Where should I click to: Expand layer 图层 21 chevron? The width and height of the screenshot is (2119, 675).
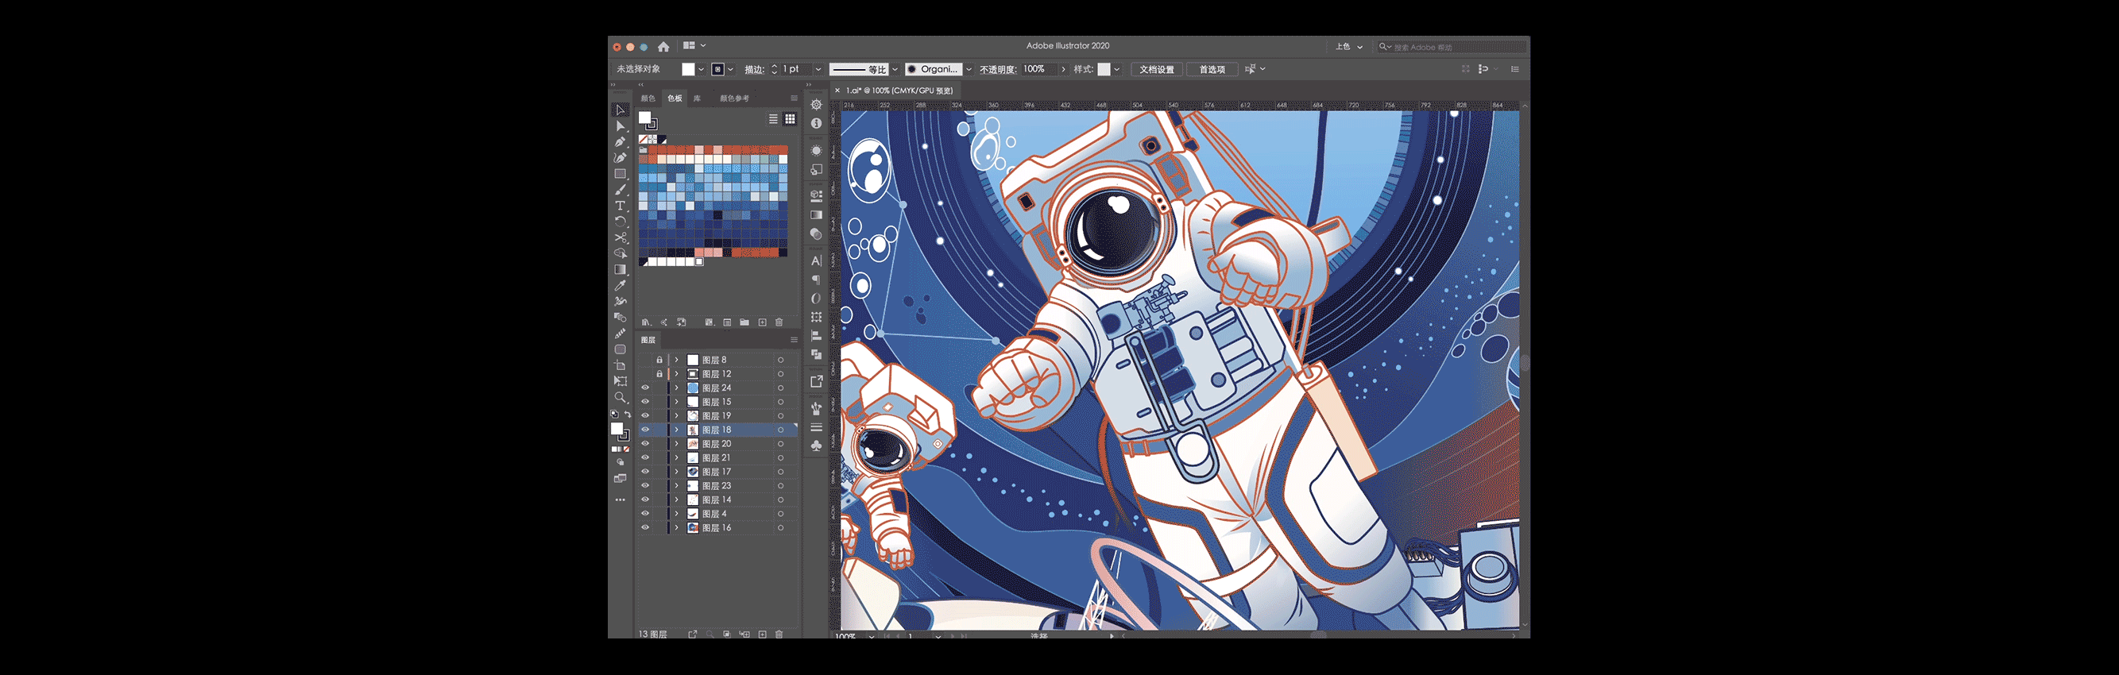[677, 458]
